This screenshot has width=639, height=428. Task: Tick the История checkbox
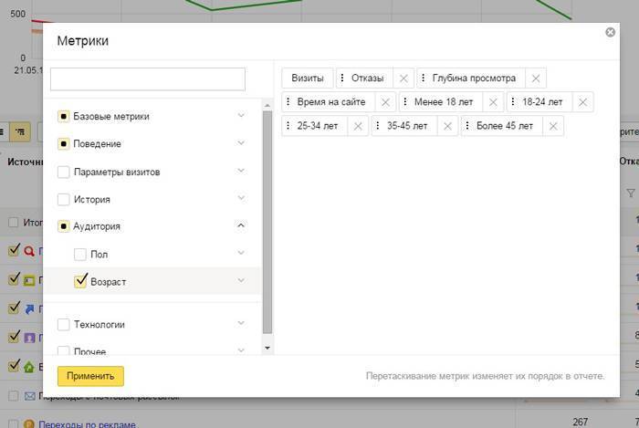point(63,199)
